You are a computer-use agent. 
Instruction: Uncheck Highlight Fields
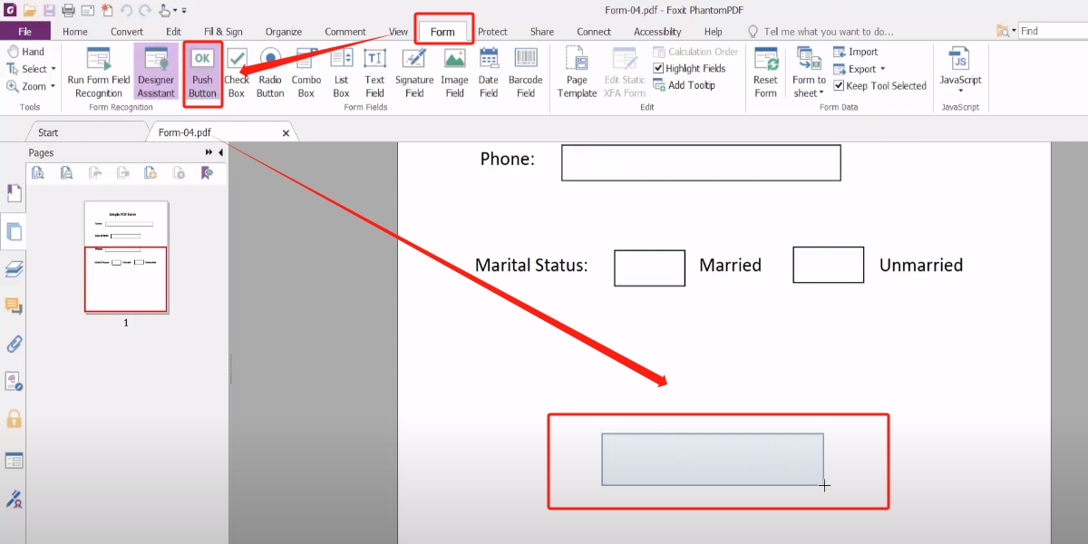(x=657, y=68)
